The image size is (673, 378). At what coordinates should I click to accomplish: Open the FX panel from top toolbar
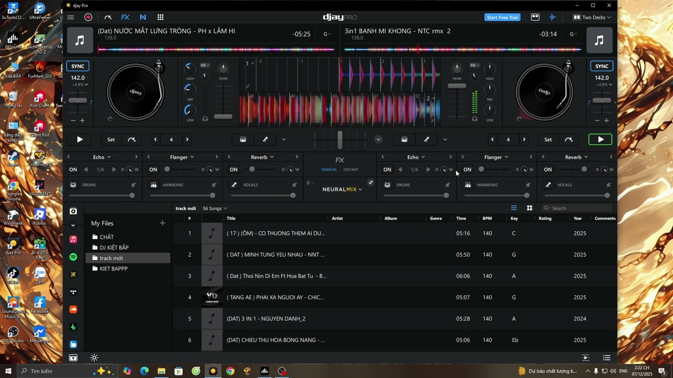(x=125, y=17)
